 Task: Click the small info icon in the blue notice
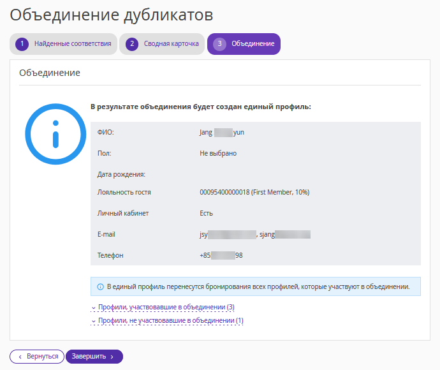tap(100, 286)
